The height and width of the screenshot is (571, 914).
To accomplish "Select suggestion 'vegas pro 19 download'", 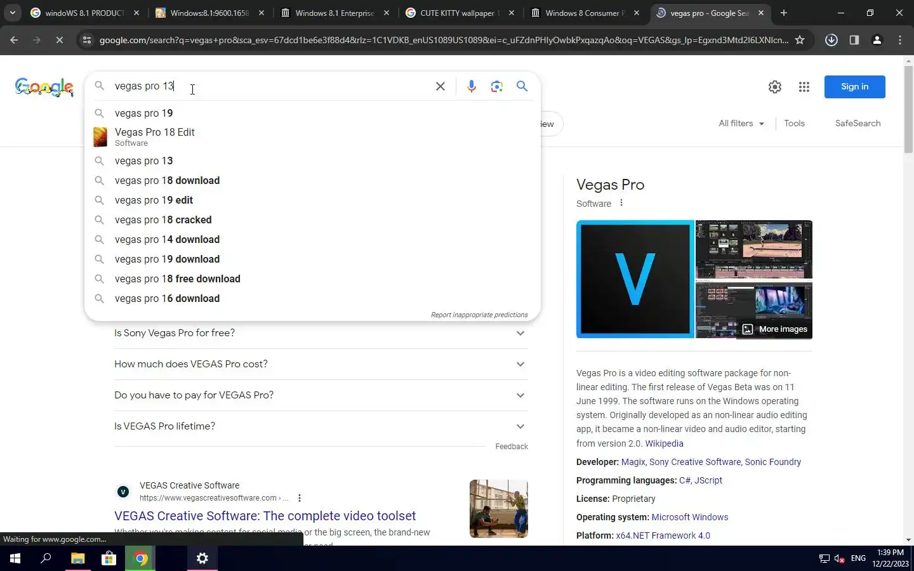I will [312, 259].
